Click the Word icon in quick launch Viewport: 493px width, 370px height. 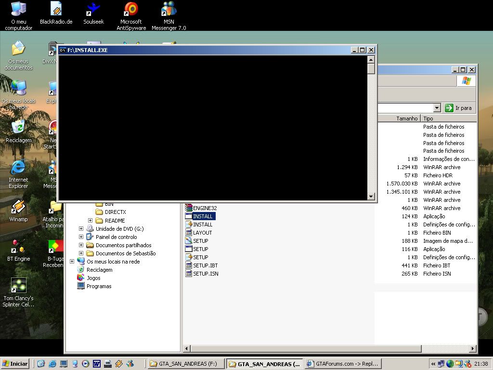(x=96, y=364)
